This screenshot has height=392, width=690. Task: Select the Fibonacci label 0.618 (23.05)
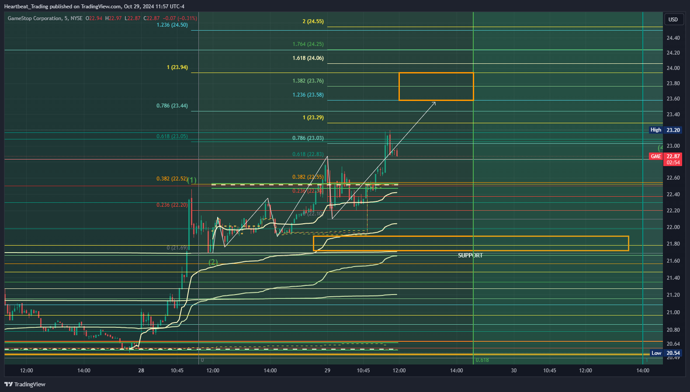click(172, 136)
